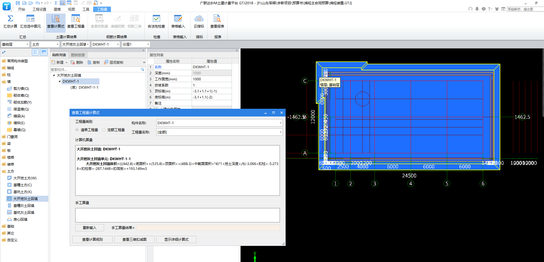The image size is (544, 262).
Task: Open the 工程设置 ribbon tab
Action: pos(39,9)
